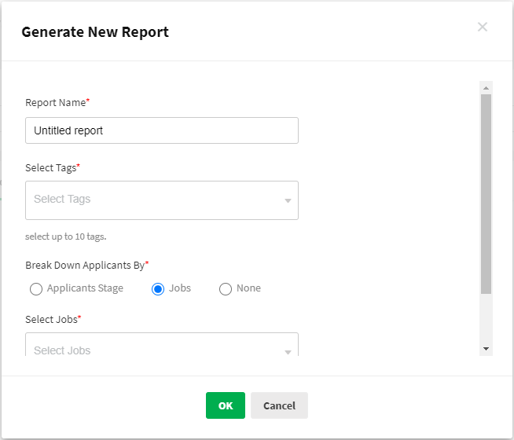Click the vertical scrollbar thumb
The image size is (514, 440).
tap(486, 192)
